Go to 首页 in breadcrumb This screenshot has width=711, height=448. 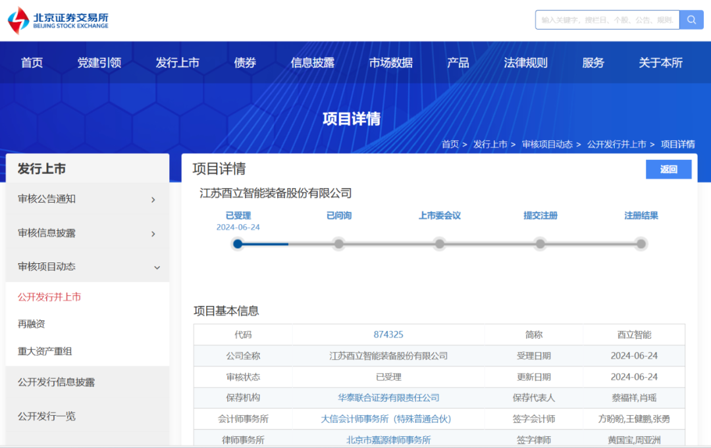point(450,144)
